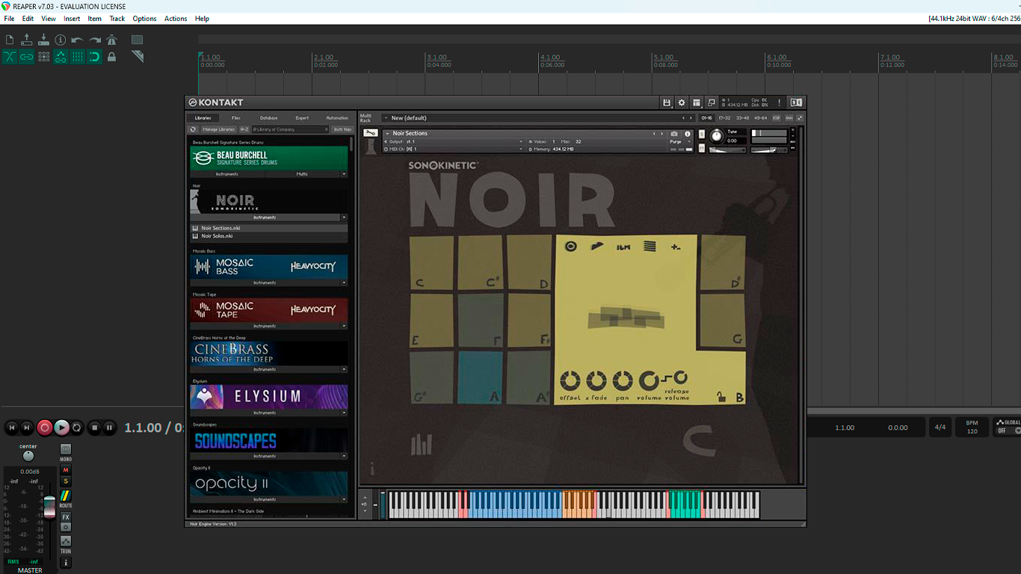This screenshot has width=1021, height=574.
Task: Toggle envelope points move with items
Action: pos(61,57)
